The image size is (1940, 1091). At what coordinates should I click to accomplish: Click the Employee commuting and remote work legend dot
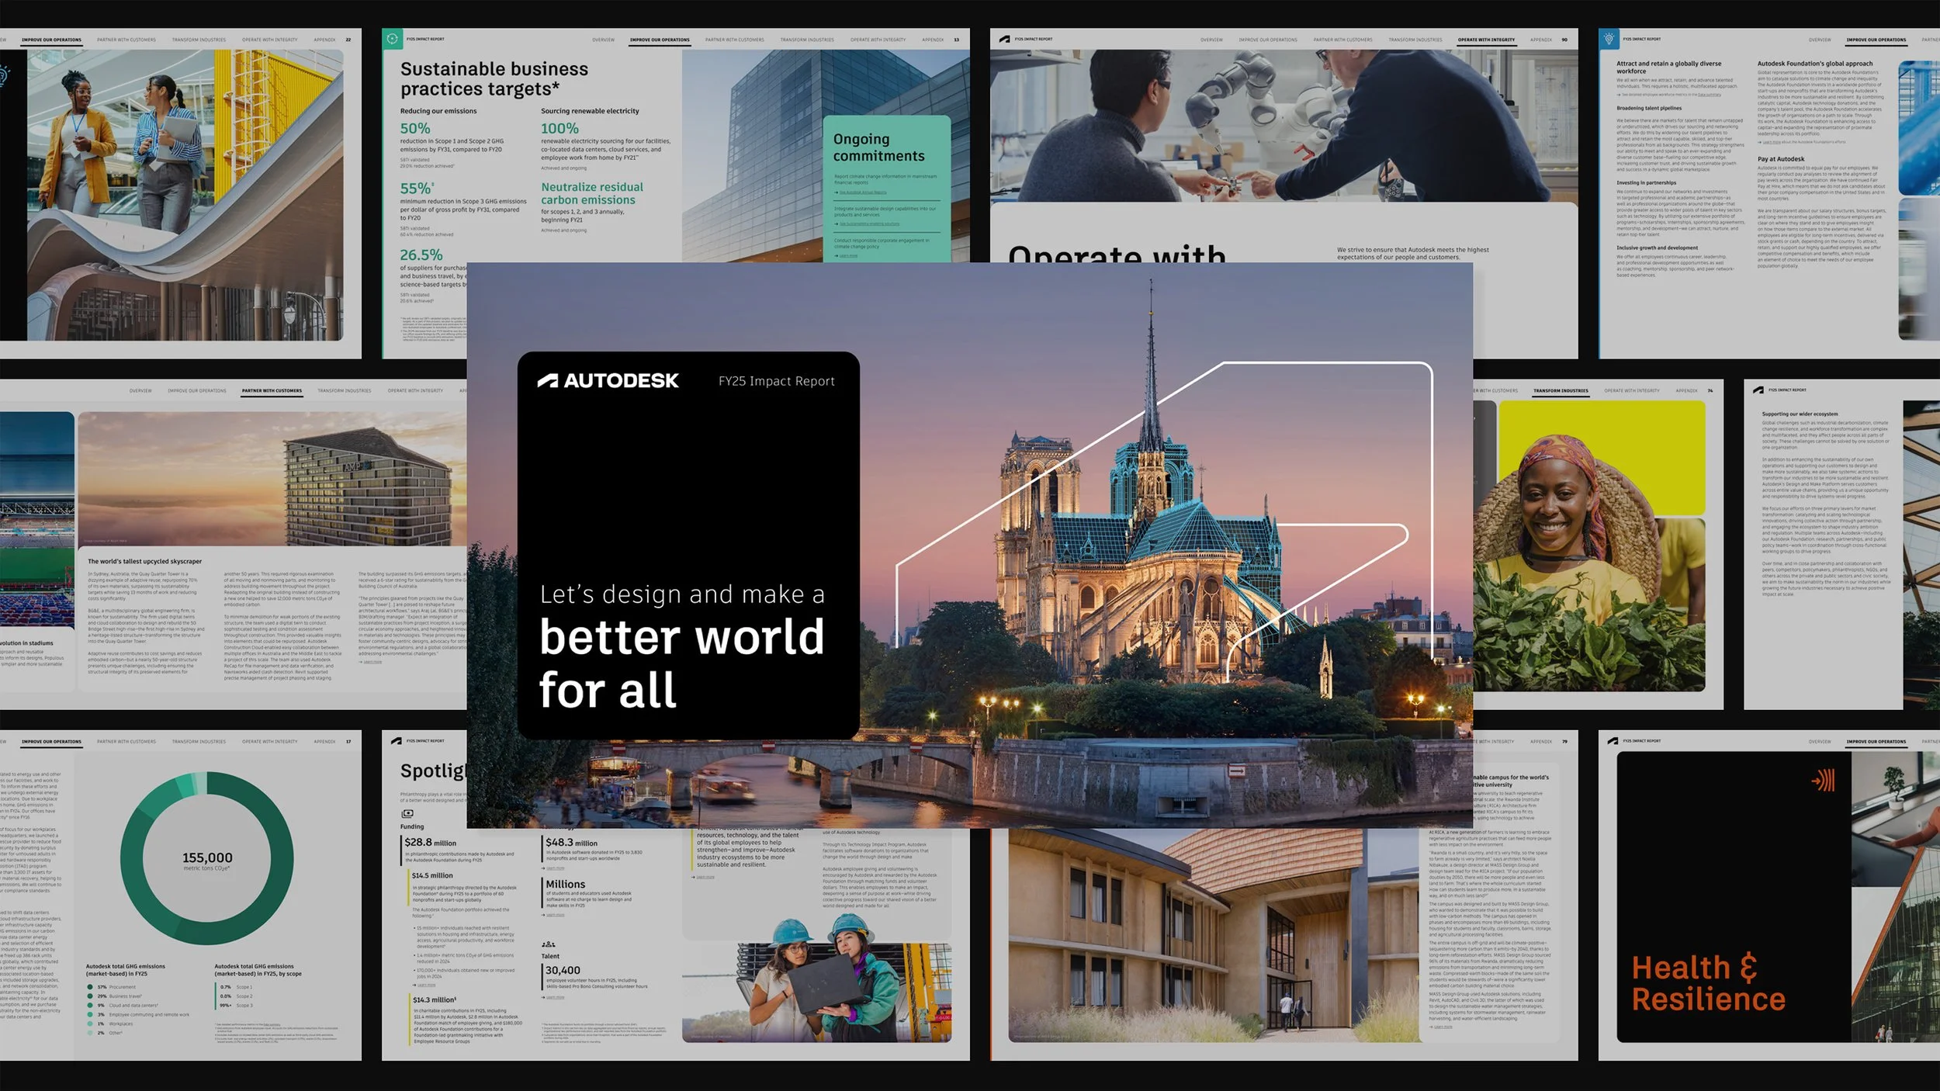tap(90, 1015)
